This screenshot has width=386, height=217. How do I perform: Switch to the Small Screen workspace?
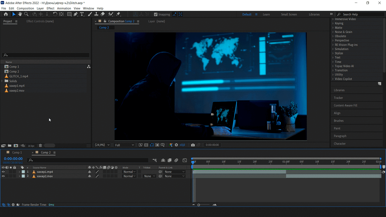click(x=289, y=14)
